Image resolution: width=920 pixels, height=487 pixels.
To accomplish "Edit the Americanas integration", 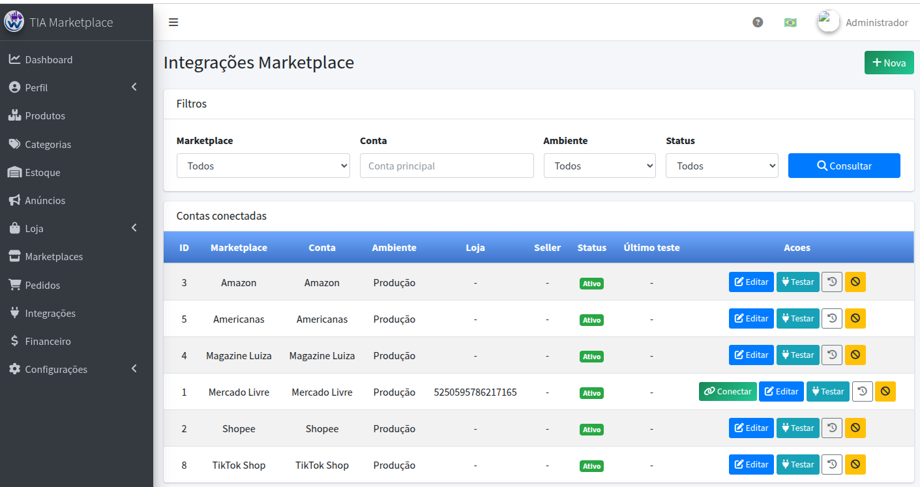I will (751, 319).
